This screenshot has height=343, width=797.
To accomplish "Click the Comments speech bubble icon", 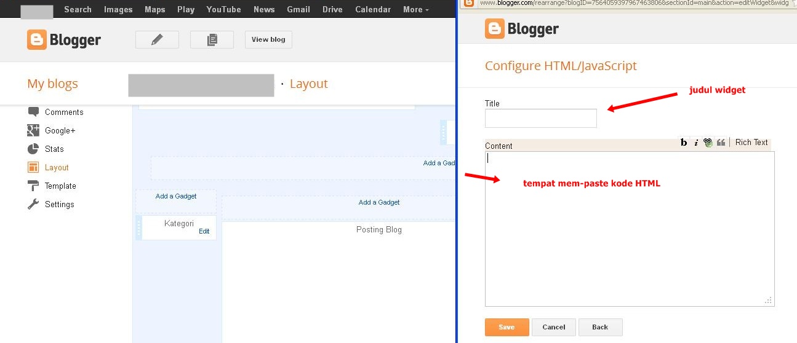I will pyautogui.click(x=33, y=112).
